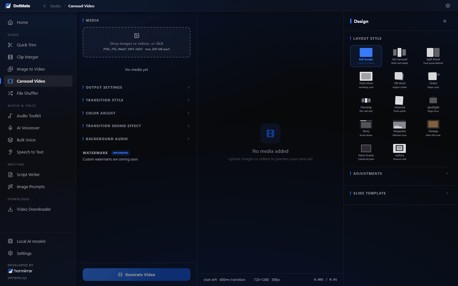Navigate to Studio breadcrumb

pyautogui.click(x=55, y=6)
